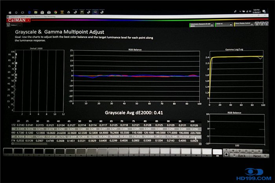Click the Back button

coord(240,156)
